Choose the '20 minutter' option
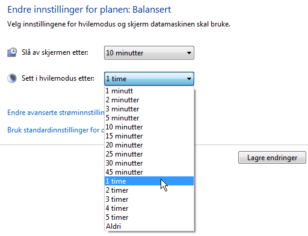The height and width of the screenshot is (236, 308). click(x=149, y=145)
